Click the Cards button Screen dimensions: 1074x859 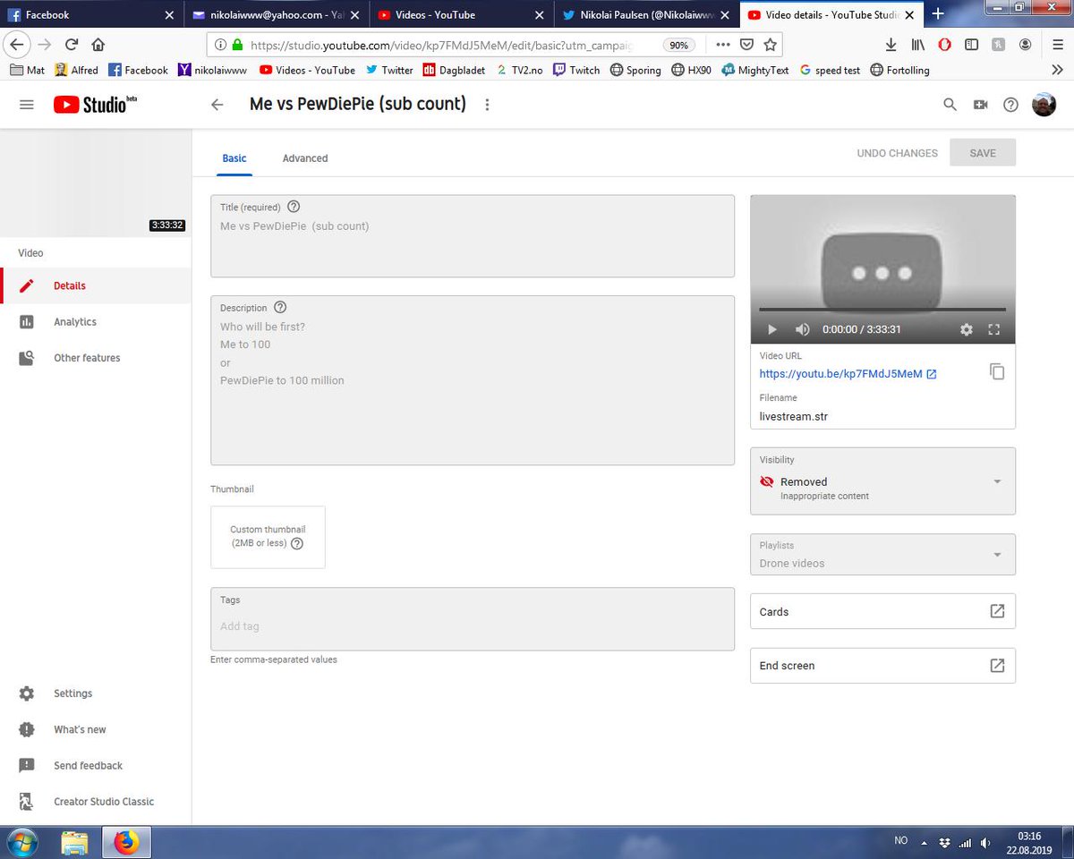tap(882, 611)
